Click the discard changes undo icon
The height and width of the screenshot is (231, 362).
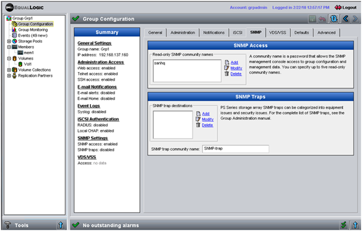coord(322,19)
